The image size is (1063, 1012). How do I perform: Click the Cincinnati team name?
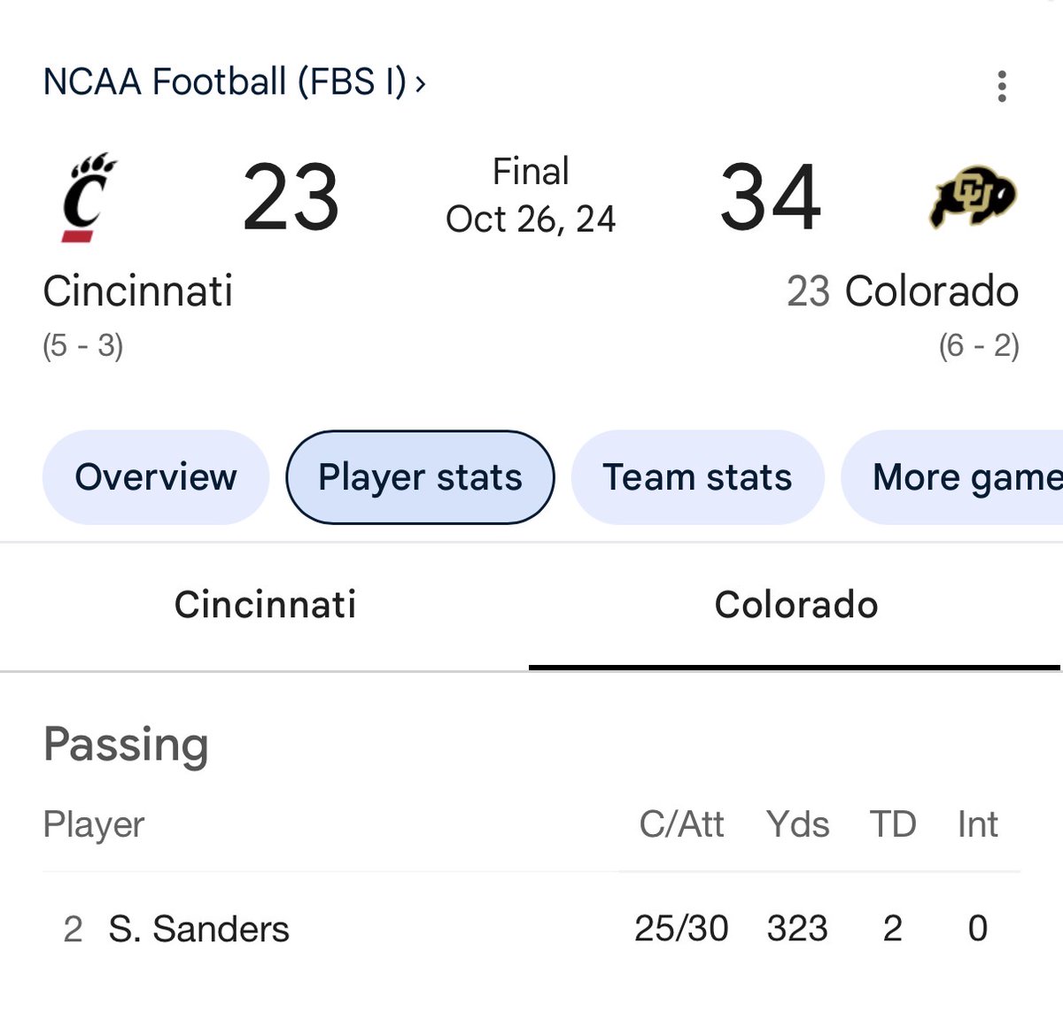138,291
